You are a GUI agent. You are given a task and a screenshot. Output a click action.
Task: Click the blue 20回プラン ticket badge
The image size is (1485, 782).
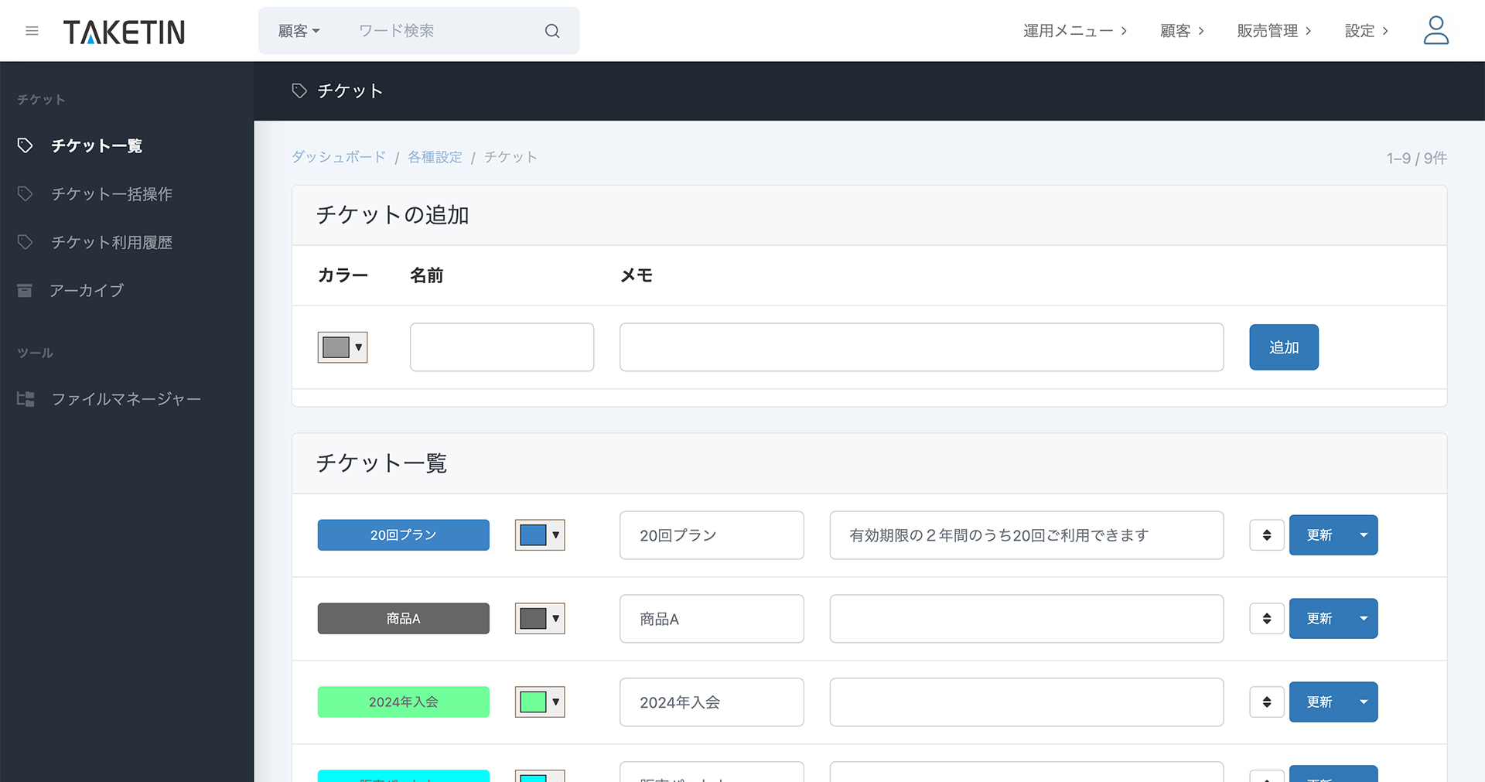point(404,535)
